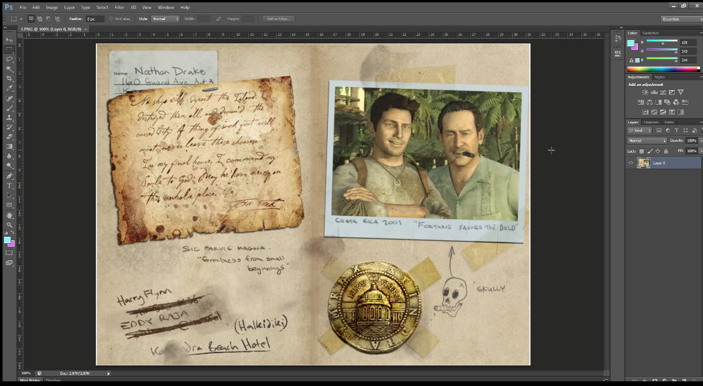Open the Adjustments panel options menu
The width and height of the screenshot is (703, 386).
[701, 77]
